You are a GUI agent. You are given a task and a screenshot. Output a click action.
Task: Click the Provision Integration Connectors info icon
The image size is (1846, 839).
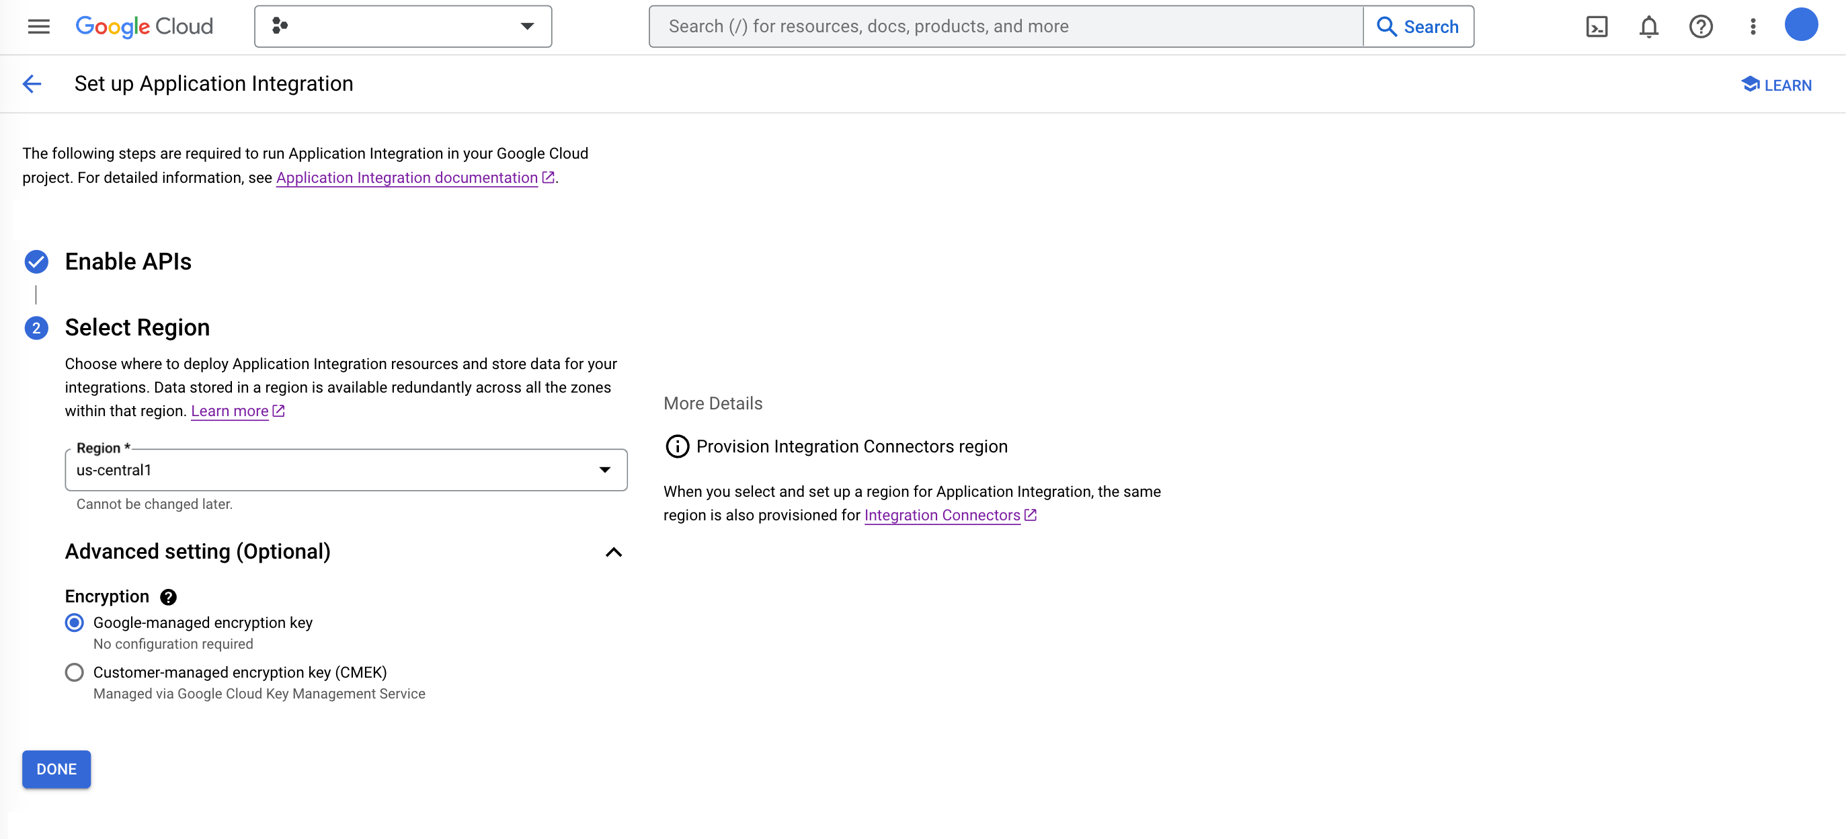point(676,446)
